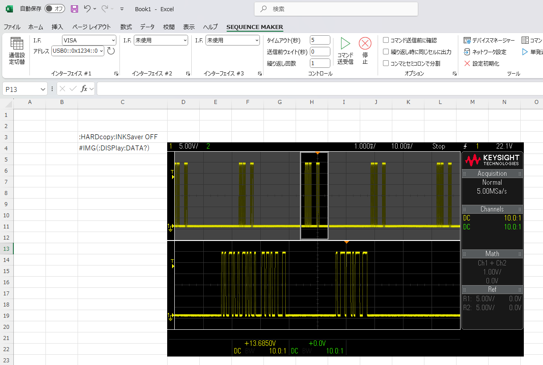Enable コマンド送信前に確認 checkbox
This screenshot has height=365, width=543.
tap(386, 40)
